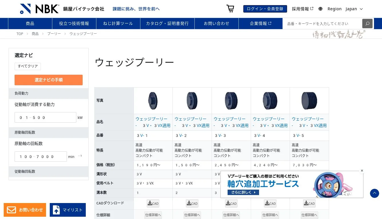
Task: Click 選定ナビの手順 orange button
Action: (49, 80)
